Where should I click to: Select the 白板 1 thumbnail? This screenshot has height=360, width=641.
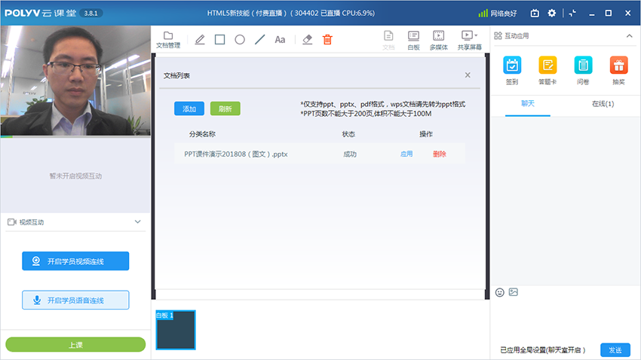coord(176,330)
